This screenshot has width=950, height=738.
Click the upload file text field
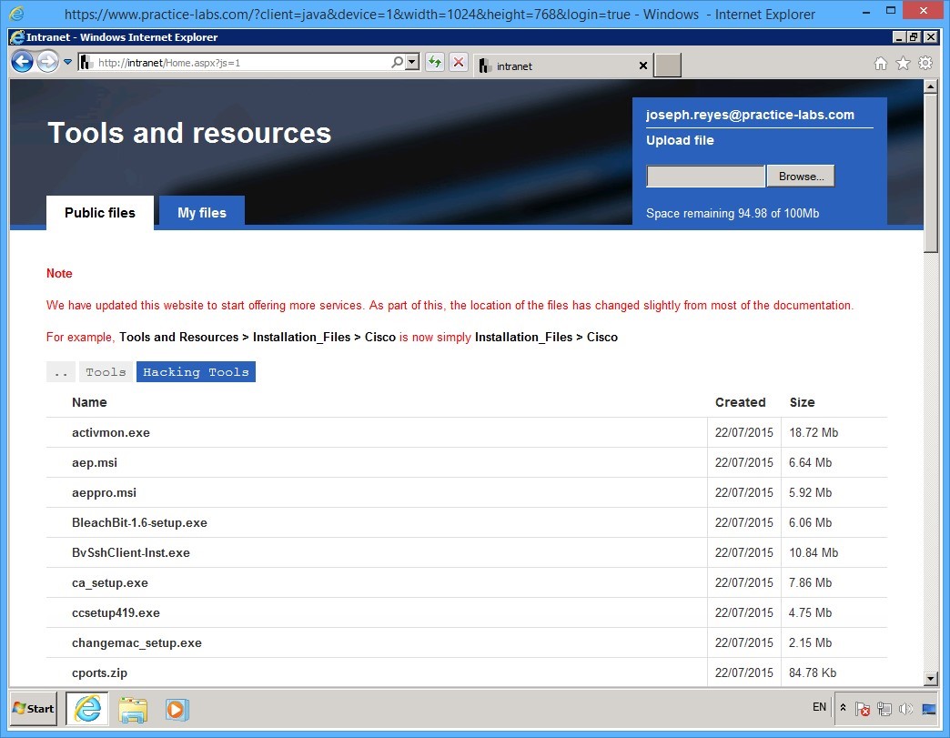click(705, 176)
